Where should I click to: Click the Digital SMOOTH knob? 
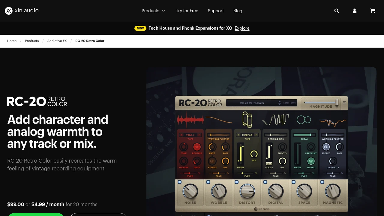282,147
